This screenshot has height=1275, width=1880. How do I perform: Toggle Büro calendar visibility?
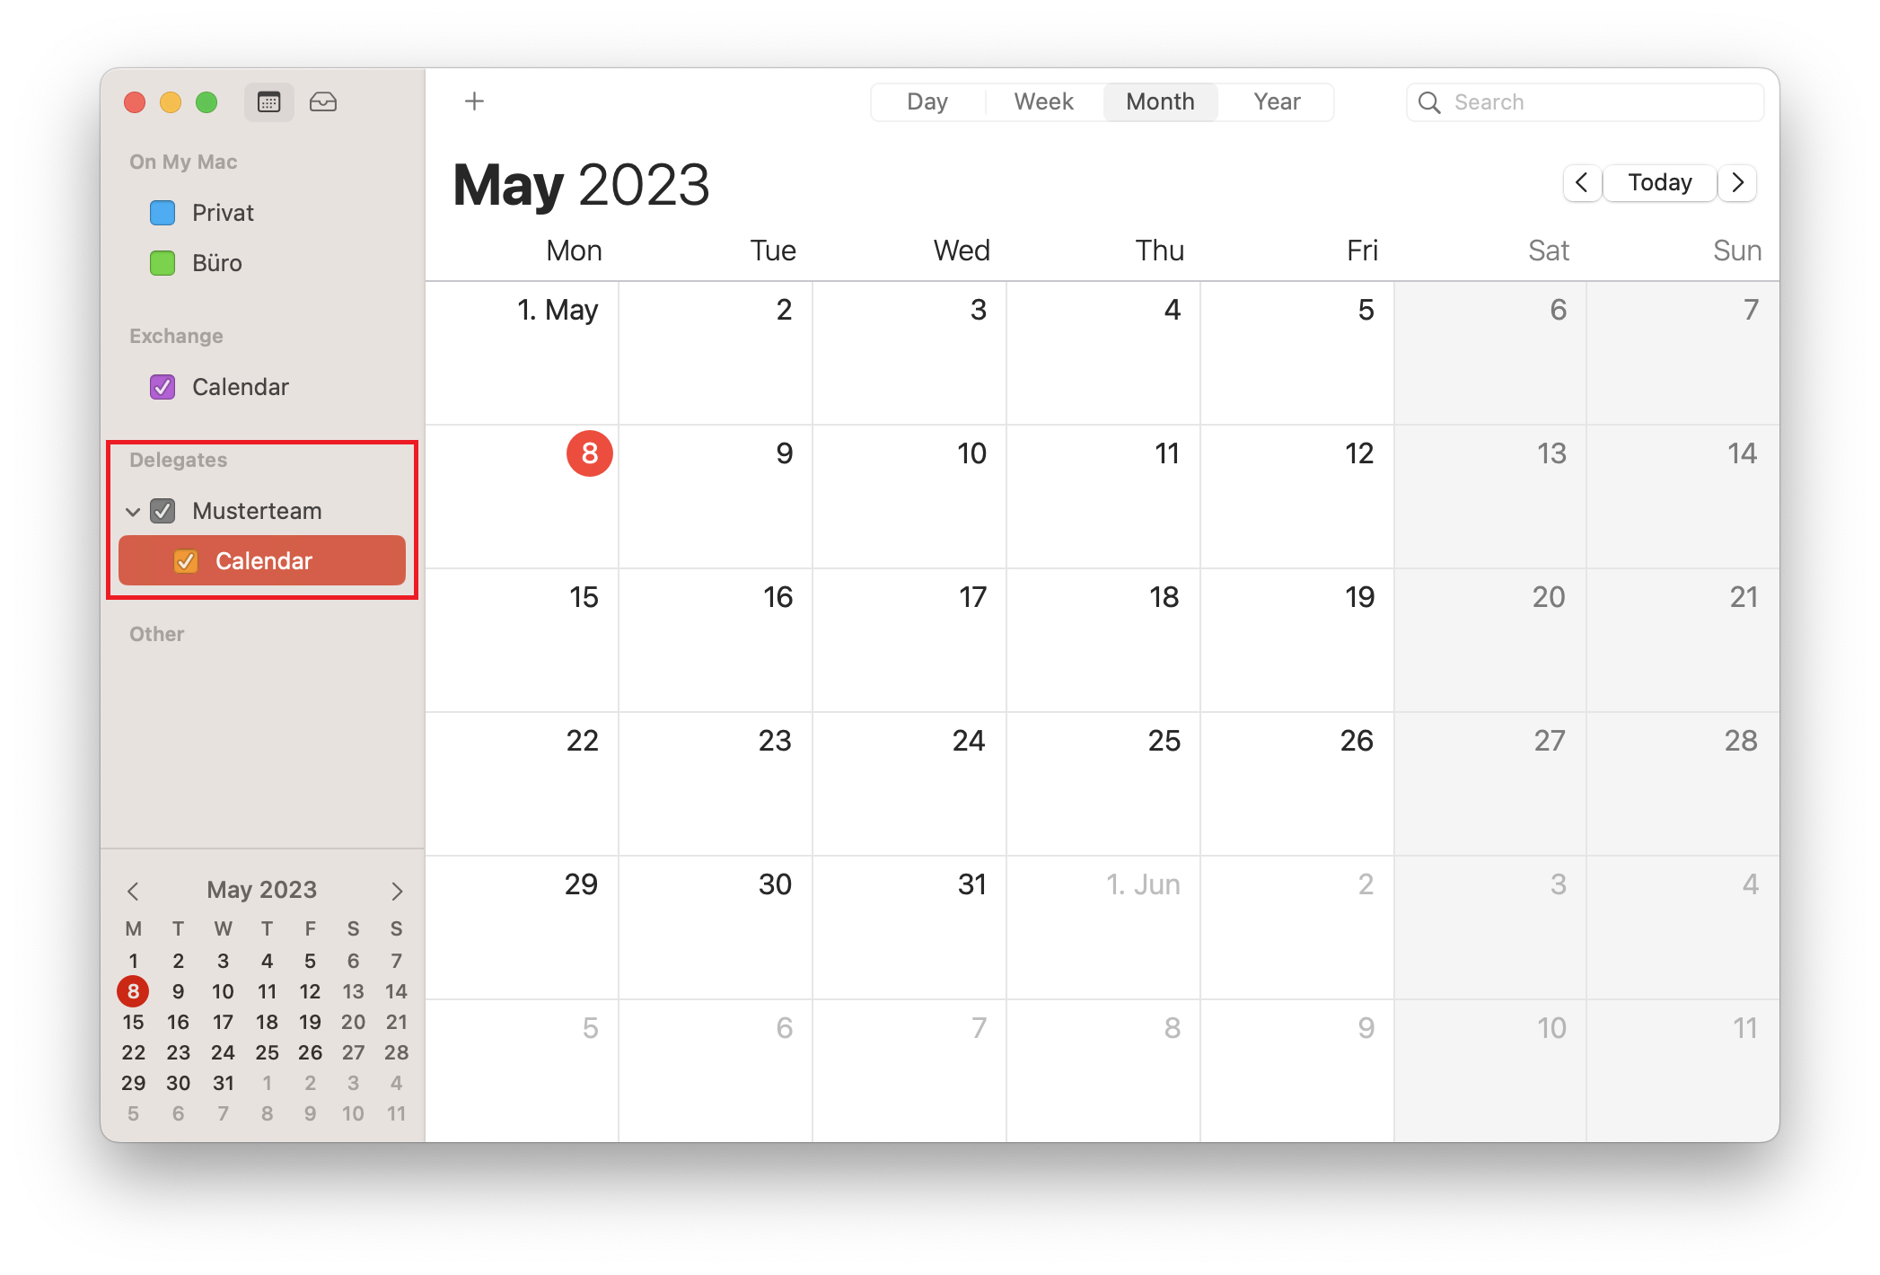pyautogui.click(x=163, y=262)
